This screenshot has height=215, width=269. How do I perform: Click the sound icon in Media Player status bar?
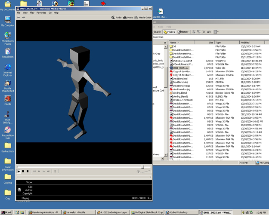(x=149, y=198)
